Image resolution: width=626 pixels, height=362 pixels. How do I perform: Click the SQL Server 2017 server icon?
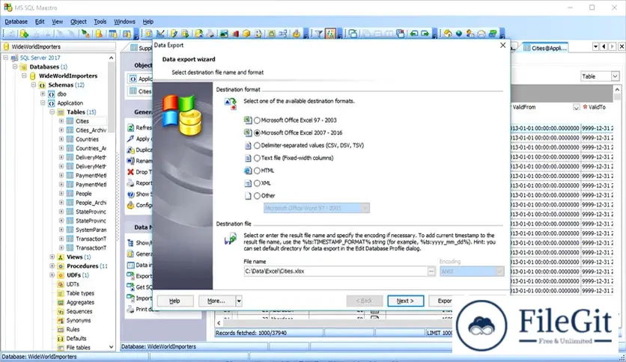click(15, 58)
